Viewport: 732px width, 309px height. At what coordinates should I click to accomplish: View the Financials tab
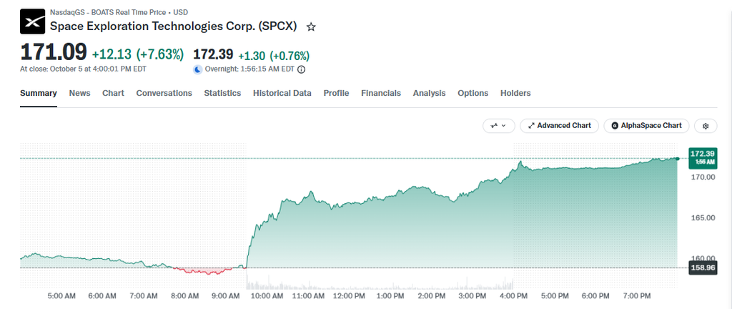tap(381, 94)
